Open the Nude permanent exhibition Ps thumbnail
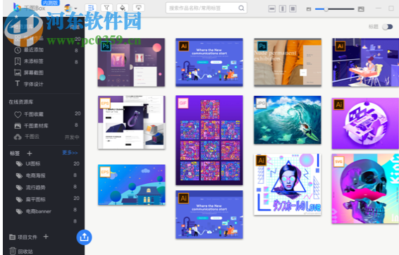The image size is (399, 255). 288,62
